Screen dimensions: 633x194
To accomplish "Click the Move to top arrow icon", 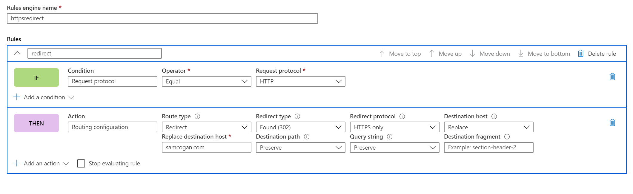I will tap(382, 53).
